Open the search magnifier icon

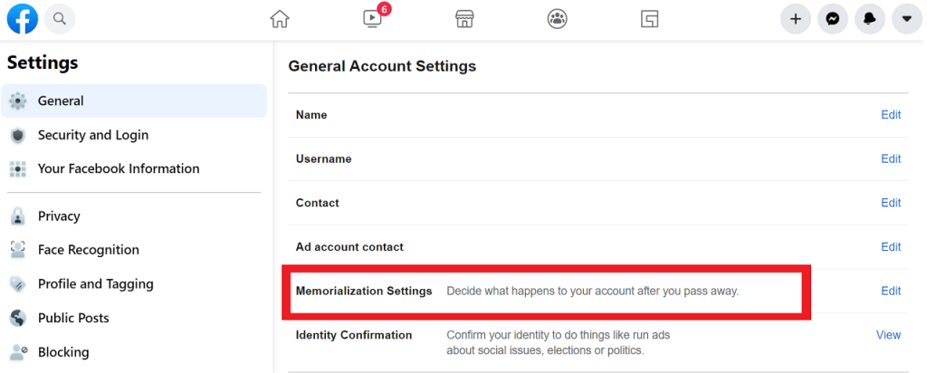[x=59, y=19]
